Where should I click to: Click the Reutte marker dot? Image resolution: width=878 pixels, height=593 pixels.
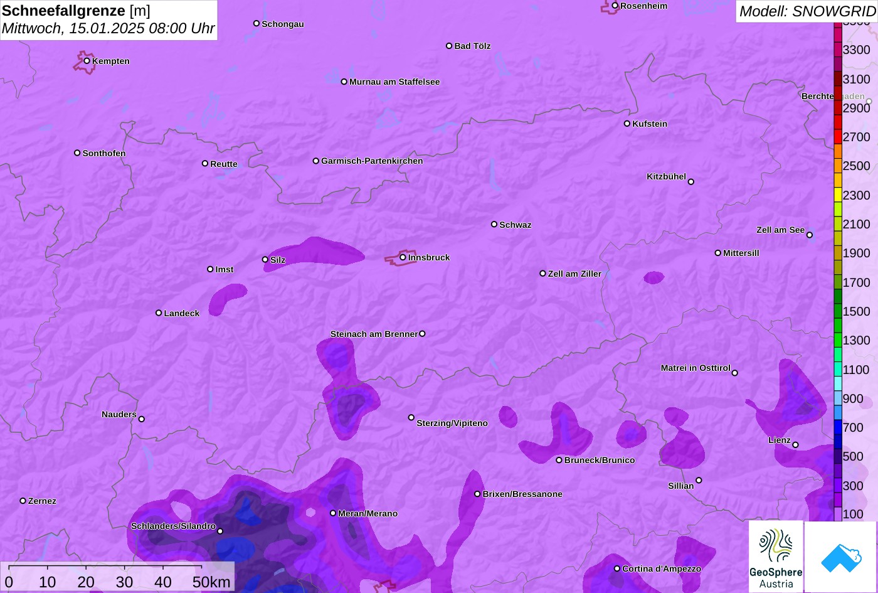205,163
